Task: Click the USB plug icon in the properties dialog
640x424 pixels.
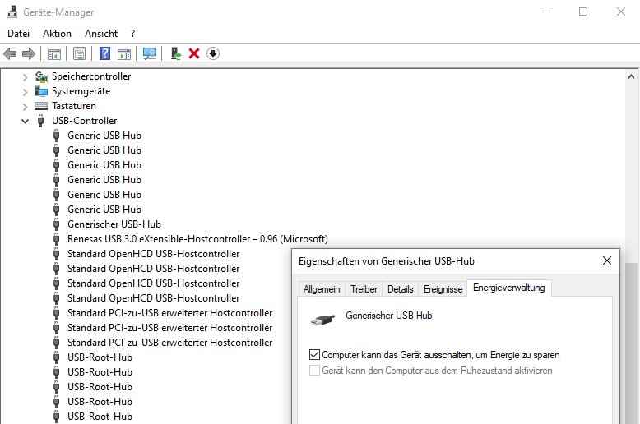Action: pos(322,320)
